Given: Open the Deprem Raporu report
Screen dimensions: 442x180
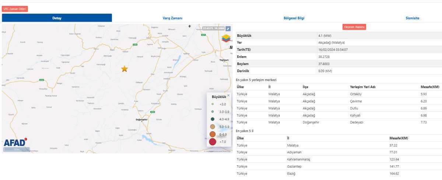Looking at the screenshot, I should tap(354, 27).
